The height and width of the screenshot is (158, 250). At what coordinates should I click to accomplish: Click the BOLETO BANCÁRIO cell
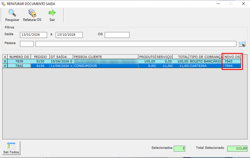tap(206, 61)
